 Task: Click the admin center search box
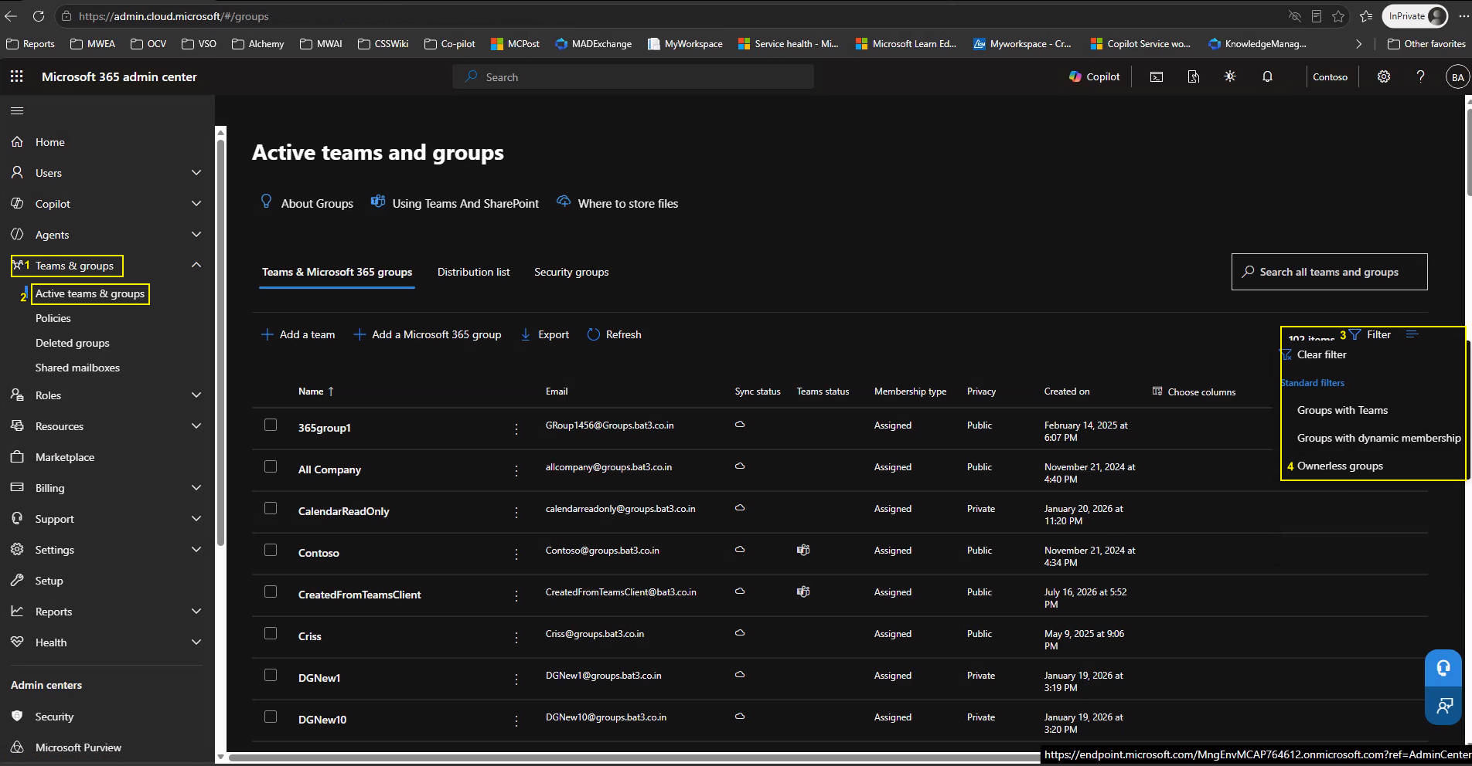click(x=633, y=76)
